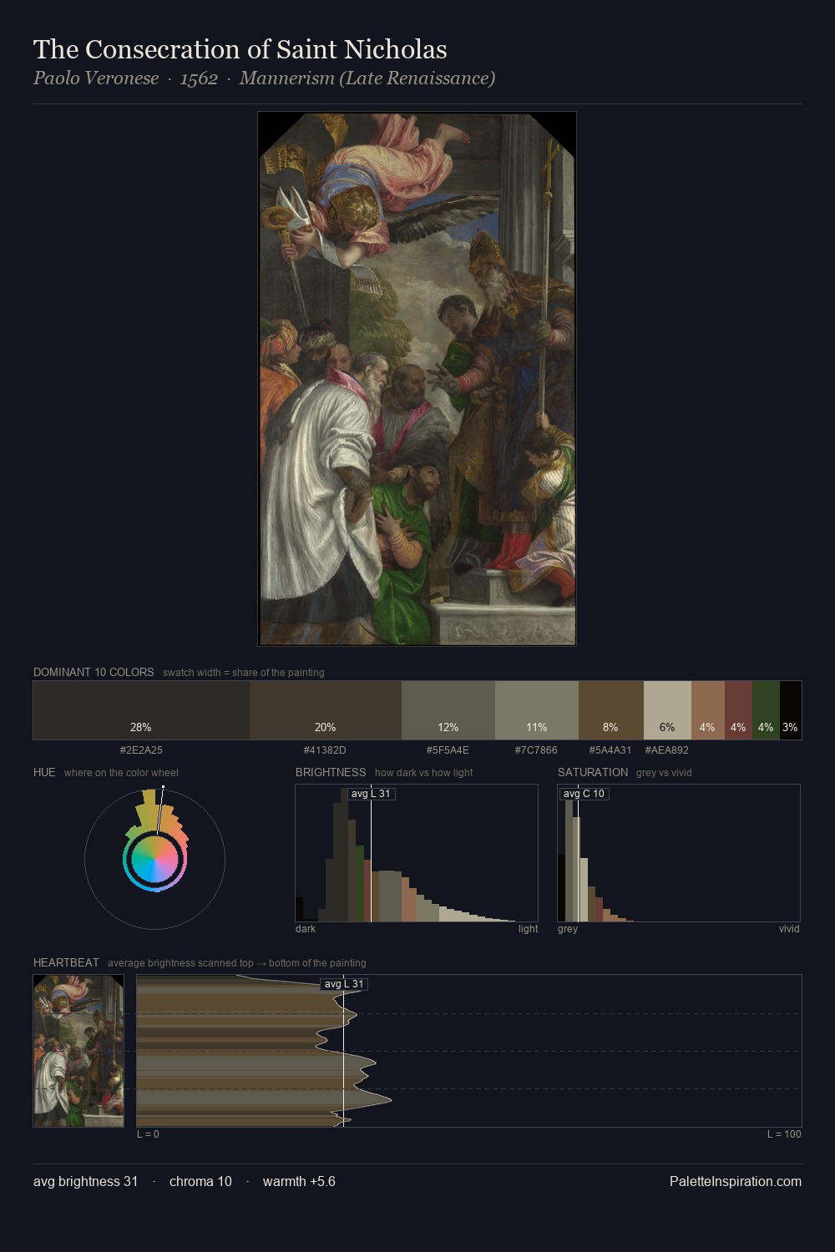835x1252 pixels.
Task: Click the 'avg L 31' brightness histogram label
Action: coord(371,794)
